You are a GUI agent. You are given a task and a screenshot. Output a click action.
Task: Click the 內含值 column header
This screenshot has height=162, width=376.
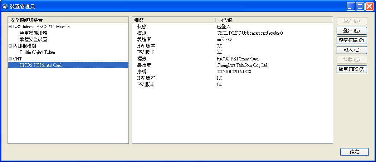pyautogui.click(x=274, y=20)
